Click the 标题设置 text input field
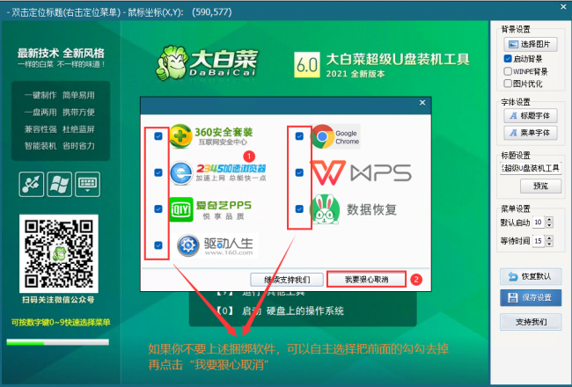 click(531, 168)
